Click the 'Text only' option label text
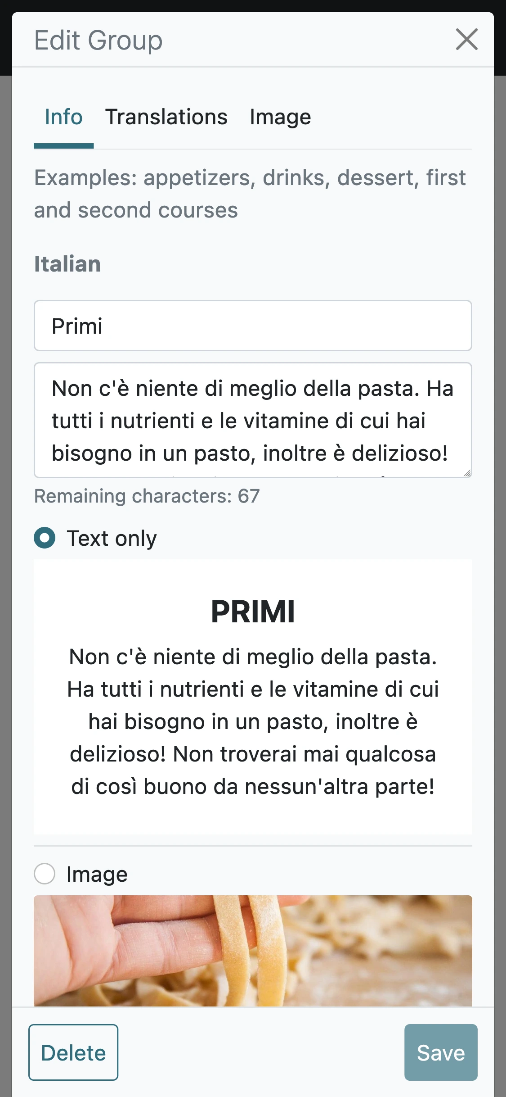506x1097 pixels. [112, 539]
